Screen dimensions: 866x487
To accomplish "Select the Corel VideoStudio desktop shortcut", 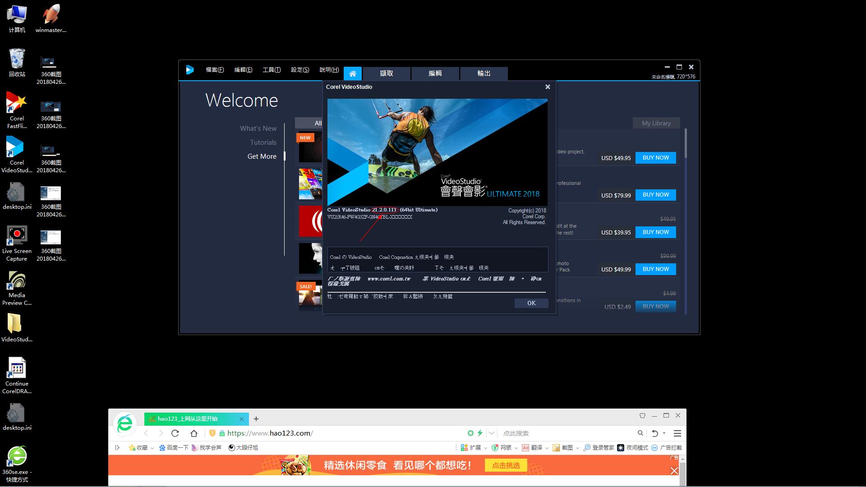I will [17, 155].
